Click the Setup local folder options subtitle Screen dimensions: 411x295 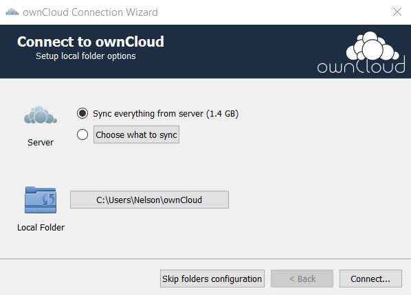coord(86,56)
